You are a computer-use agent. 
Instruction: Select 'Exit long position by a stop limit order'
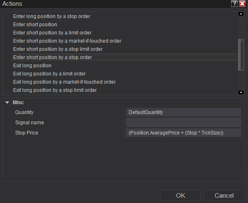(x=55, y=90)
